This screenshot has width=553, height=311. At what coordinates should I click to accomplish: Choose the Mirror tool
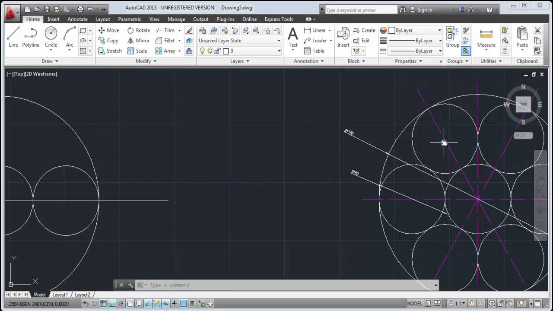click(x=138, y=41)
